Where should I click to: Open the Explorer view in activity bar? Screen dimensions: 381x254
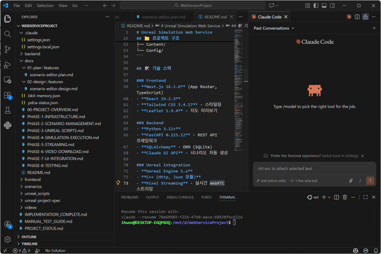pyautogui.click(x=7, y=19)
